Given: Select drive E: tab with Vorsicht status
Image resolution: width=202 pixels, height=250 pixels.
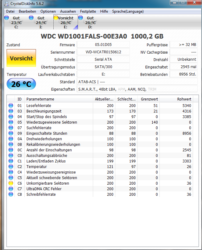Looking at the screenshot, I should coord(66,22).
